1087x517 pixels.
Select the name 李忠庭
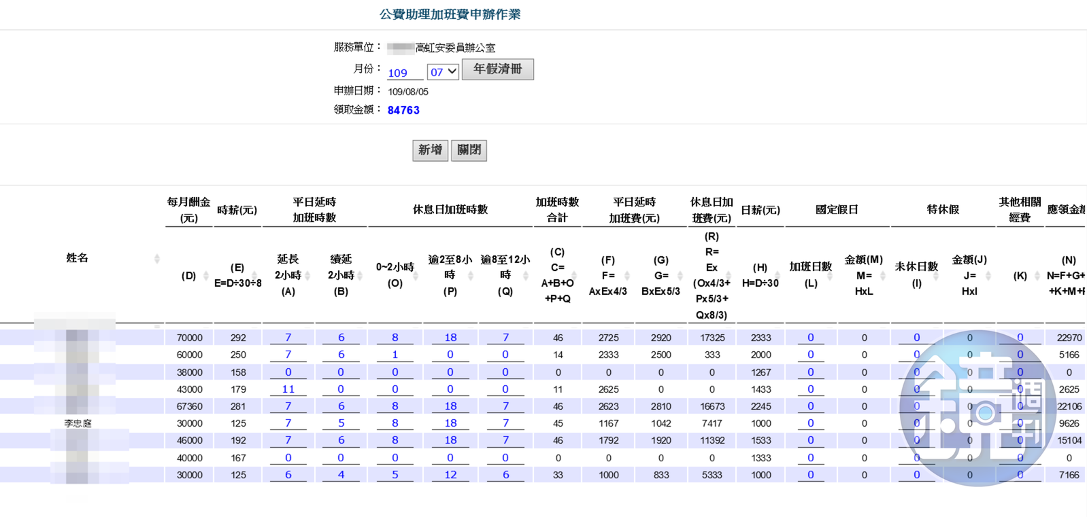click(x=78, y=423)
